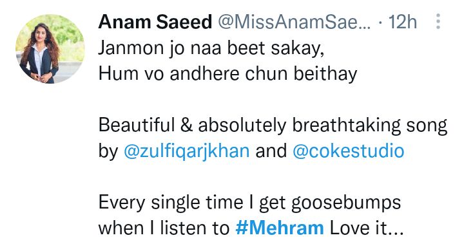Click the word 'Beautiful' in the tweet
The height and width of the screenshot is (251, 464).
(x=137, y=125)
